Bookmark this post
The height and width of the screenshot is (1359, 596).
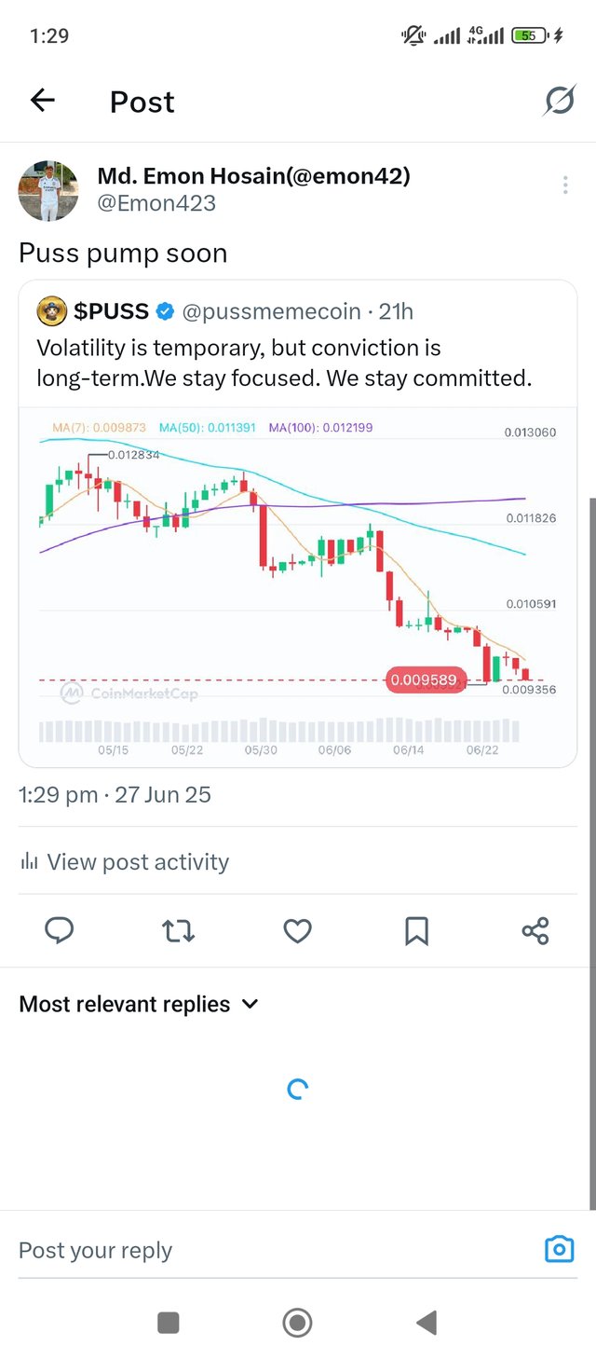click(416, 930)
